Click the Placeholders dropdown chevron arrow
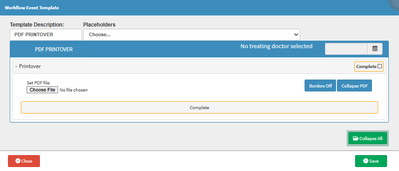Viewport: 399px width, 171px height. (296, 34)
